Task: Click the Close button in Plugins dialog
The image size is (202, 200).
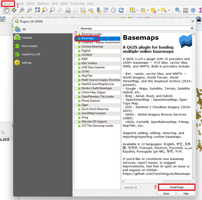Action: point(166,193)
